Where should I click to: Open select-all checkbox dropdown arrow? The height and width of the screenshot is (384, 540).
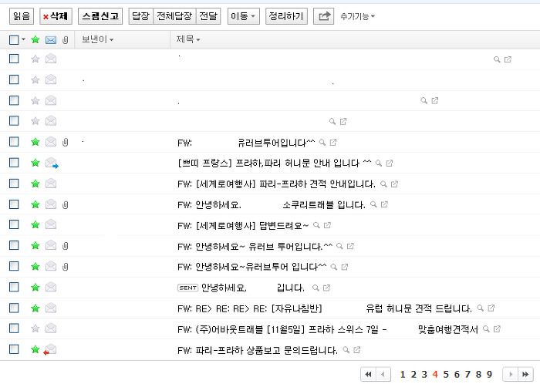[23, 39]
